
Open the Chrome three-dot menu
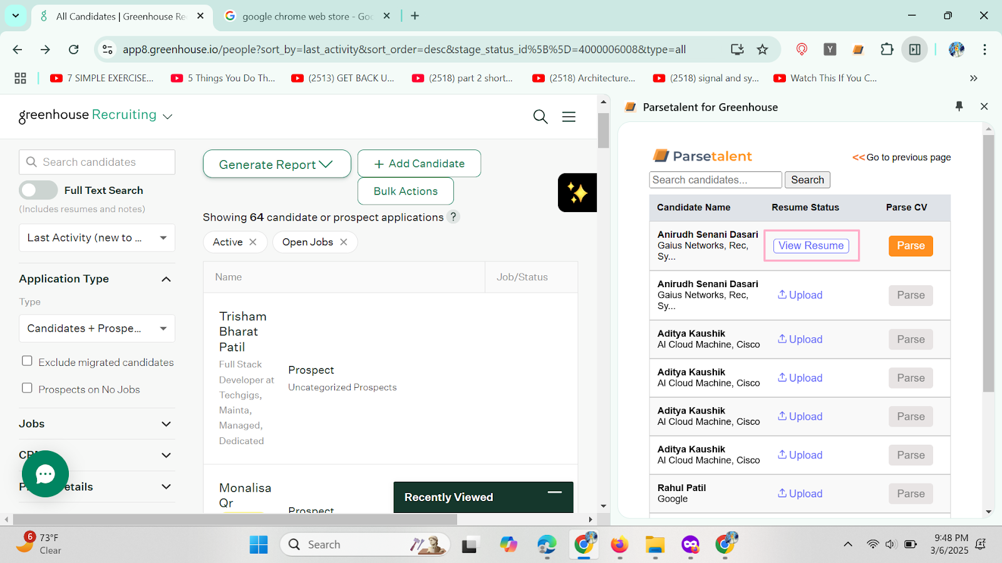pyautogui.click(x=984, y=49)
